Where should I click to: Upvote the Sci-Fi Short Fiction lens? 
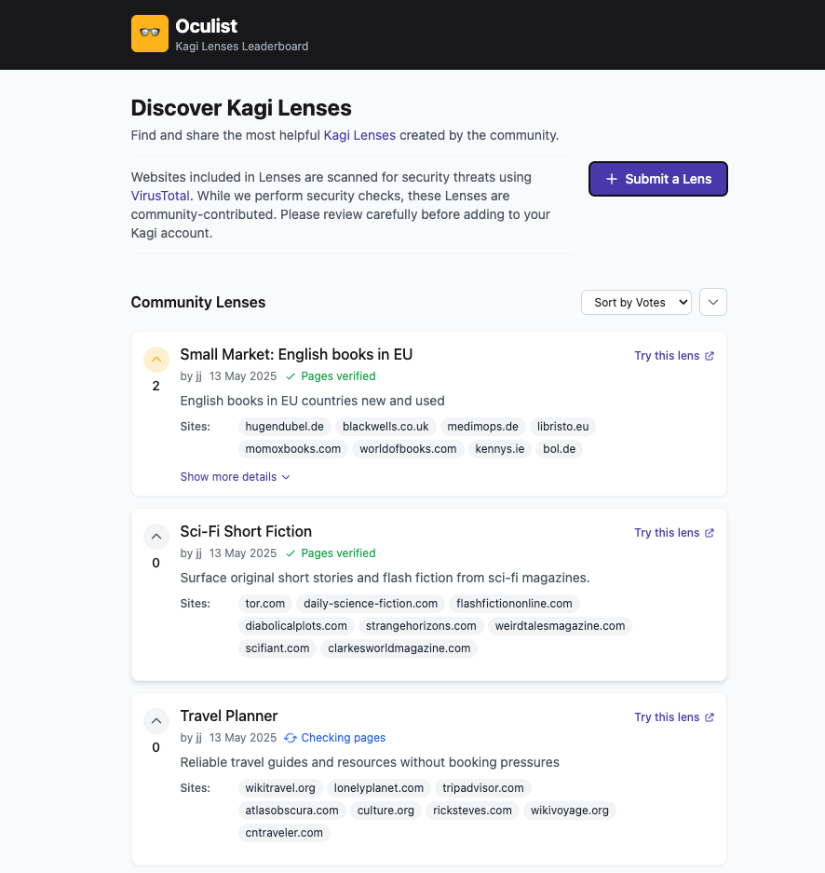[x=156, y=536]
